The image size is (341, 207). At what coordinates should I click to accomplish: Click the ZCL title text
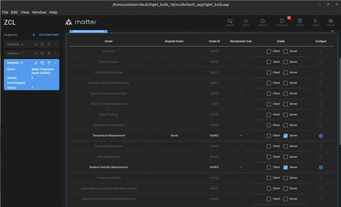pyautogui.click(x=10, y=22)
